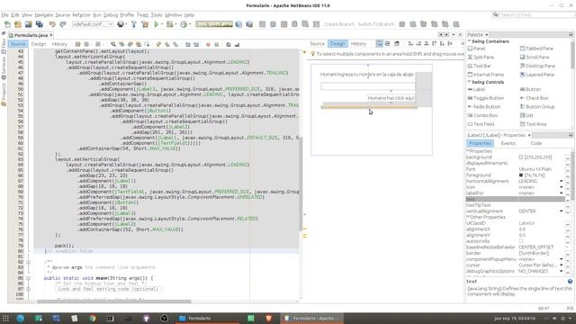Screen dimensions: 576x324
Task: Click the Clean and Build icon
Action: click(x=145, y=24)
